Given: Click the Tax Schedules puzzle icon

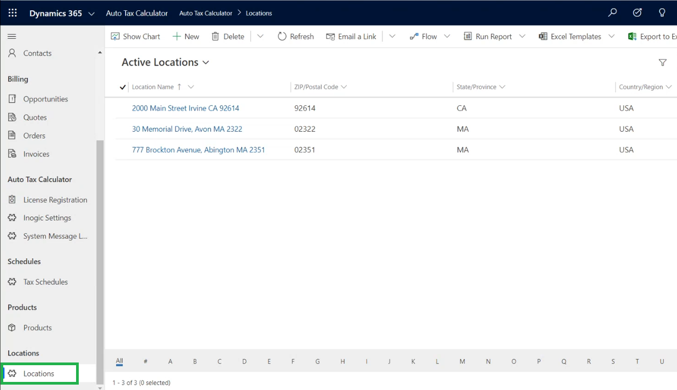Looking at the screenshot, I should click(x=12, y=282).
